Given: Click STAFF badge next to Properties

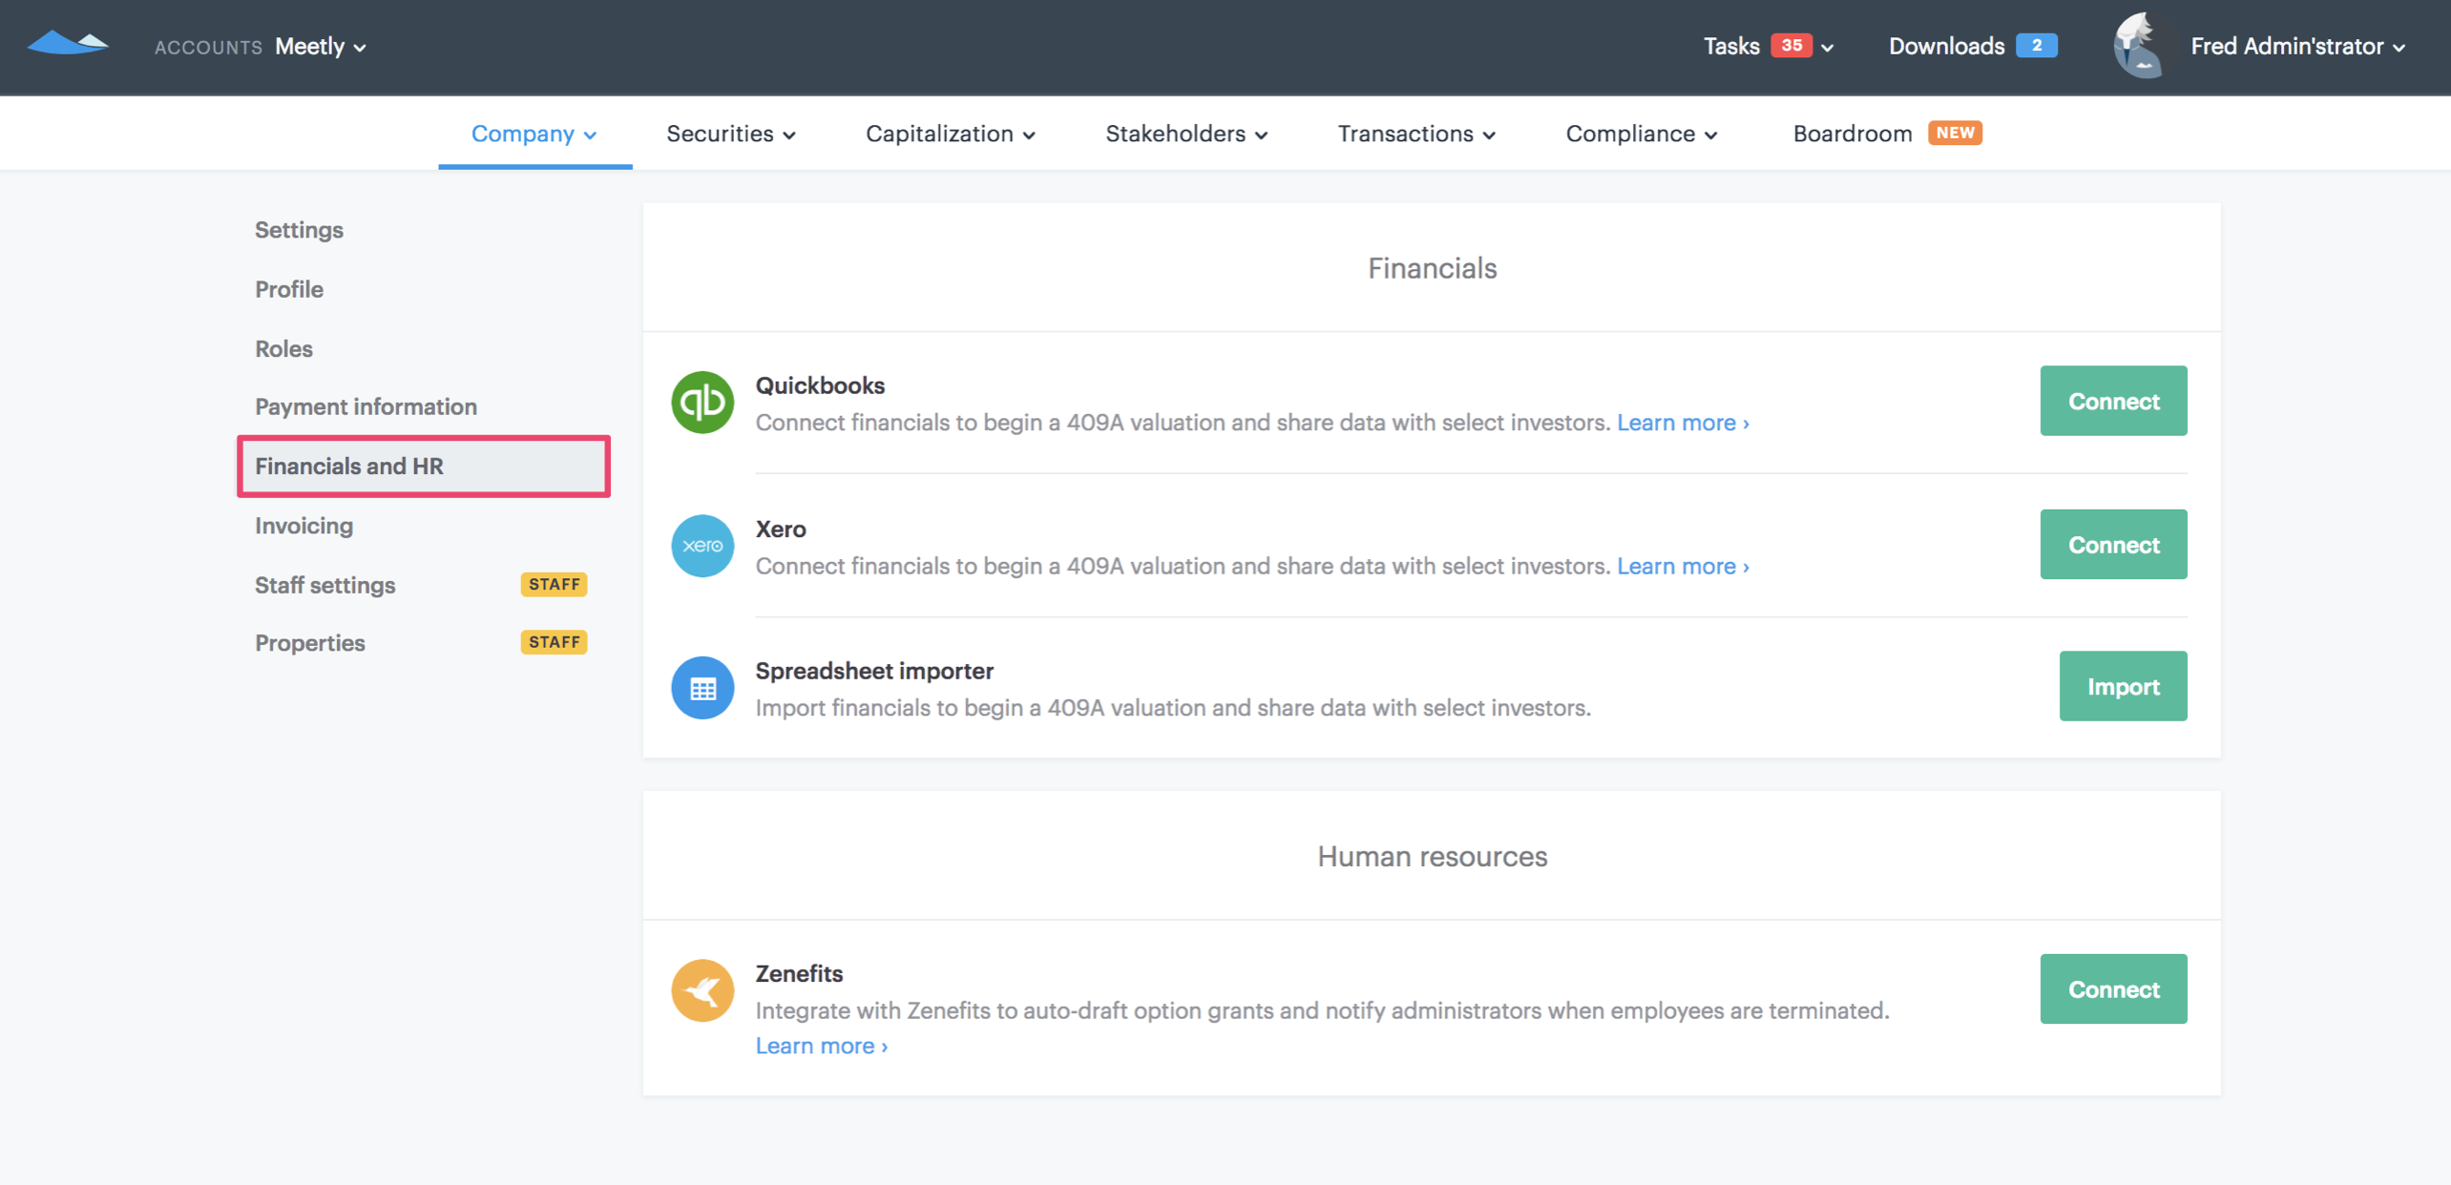Looking at the screenshot, I should coord(554,642).
